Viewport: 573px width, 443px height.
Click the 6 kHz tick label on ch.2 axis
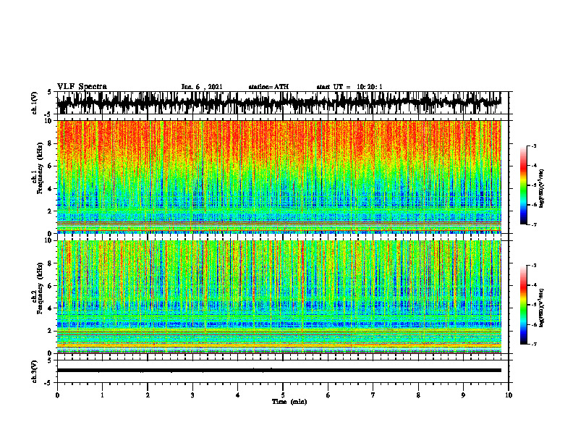tap(51, 286)
